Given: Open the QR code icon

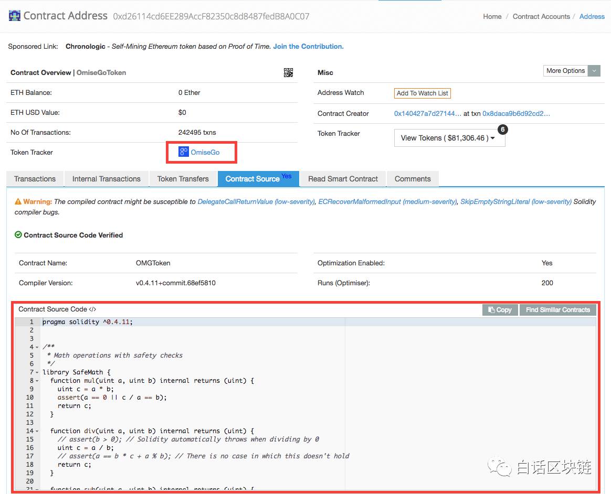Looking at the screenshot, I should coord(288,72).
